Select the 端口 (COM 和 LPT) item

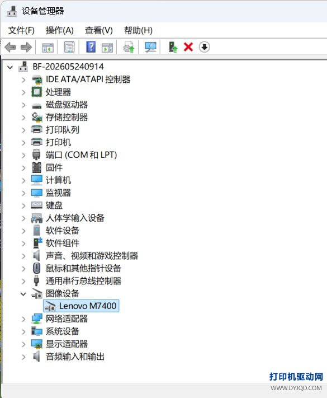pyautogui.click(x=81, y=155)
